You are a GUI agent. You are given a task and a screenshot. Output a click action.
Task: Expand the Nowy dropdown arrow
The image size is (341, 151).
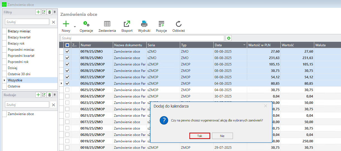click(75, 27)
